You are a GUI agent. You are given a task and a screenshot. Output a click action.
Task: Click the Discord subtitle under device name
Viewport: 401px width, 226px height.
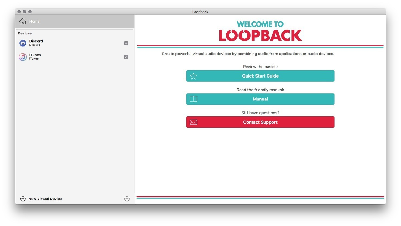coord(35,45)
